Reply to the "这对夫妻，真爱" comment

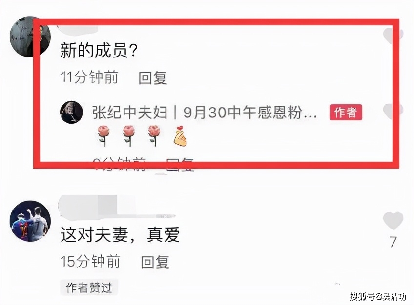point(155,262)
